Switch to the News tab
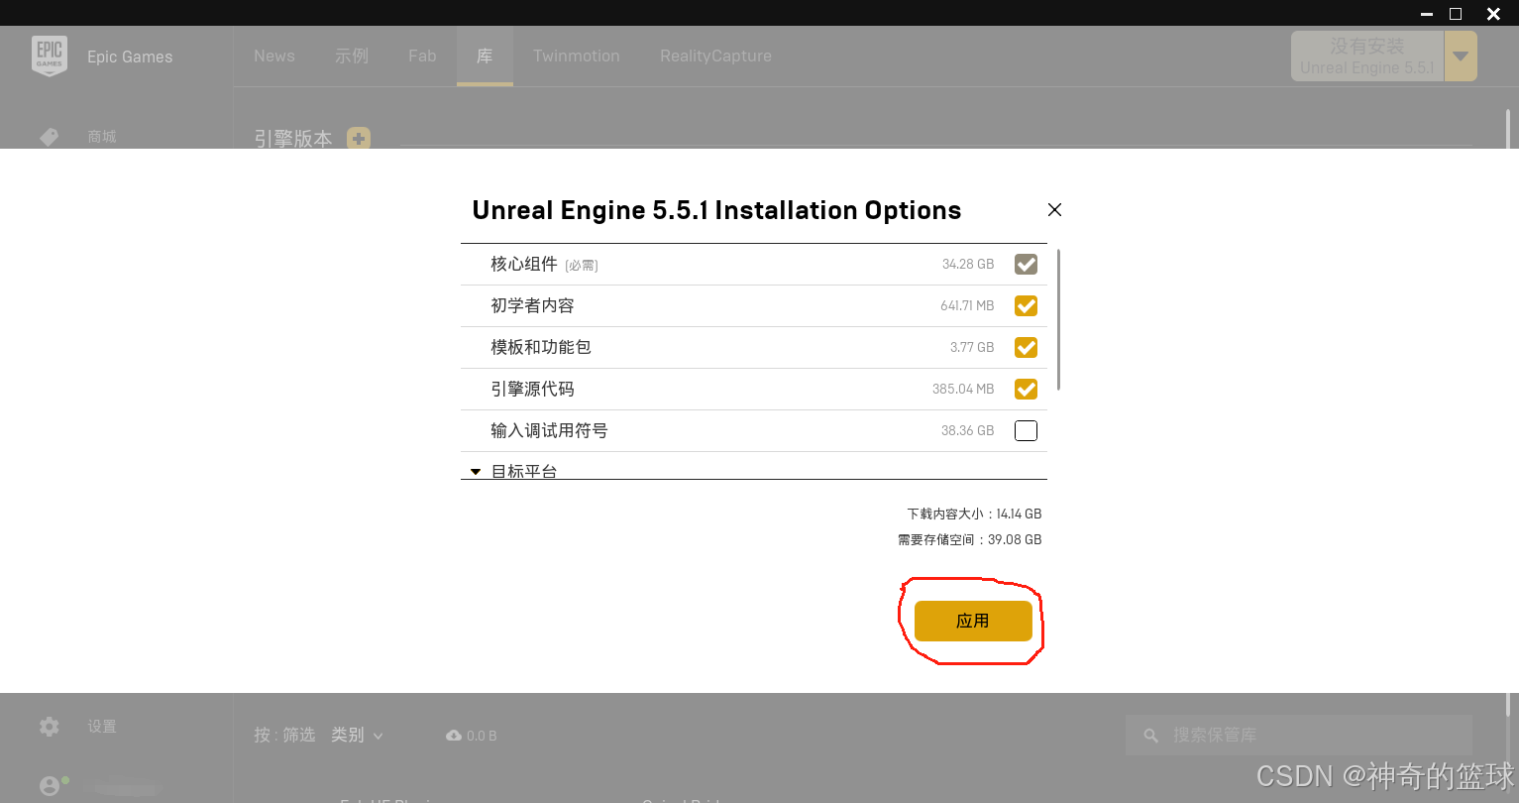 [274, 57]
